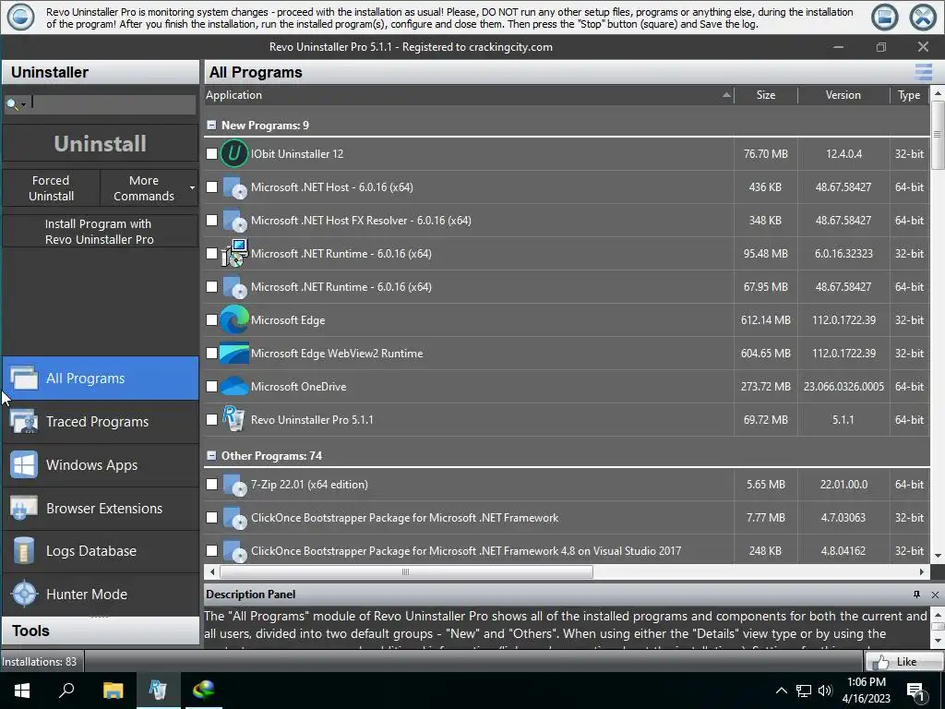
Task: Check the Microsoft Edge checkbox
Action: 211,319
